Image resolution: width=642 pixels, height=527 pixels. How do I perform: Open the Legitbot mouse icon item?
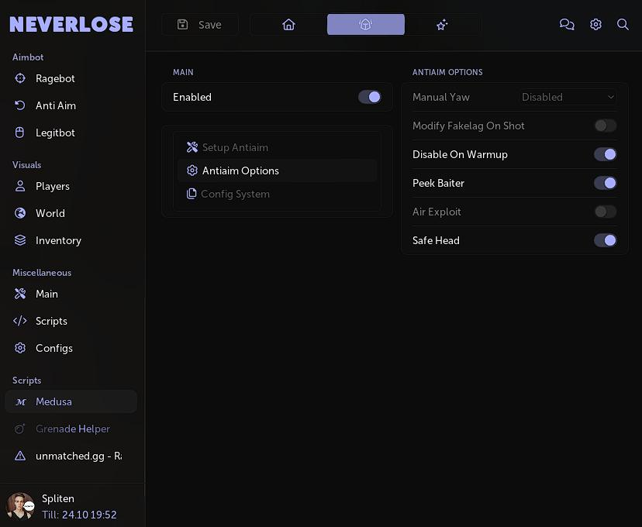[x=54, y=133]
